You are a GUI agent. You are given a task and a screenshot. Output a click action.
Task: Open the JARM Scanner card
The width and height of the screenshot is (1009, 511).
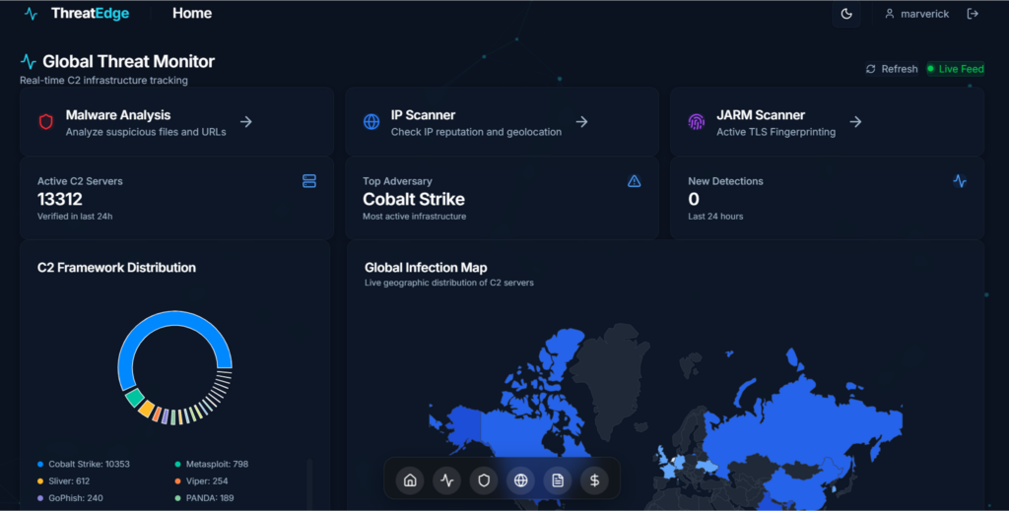pos(827,122)
